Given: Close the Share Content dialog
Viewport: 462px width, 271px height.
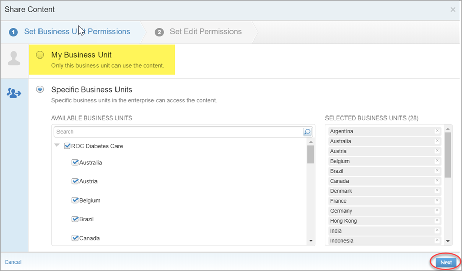Looking at the screenshot, I should (453, 10).
